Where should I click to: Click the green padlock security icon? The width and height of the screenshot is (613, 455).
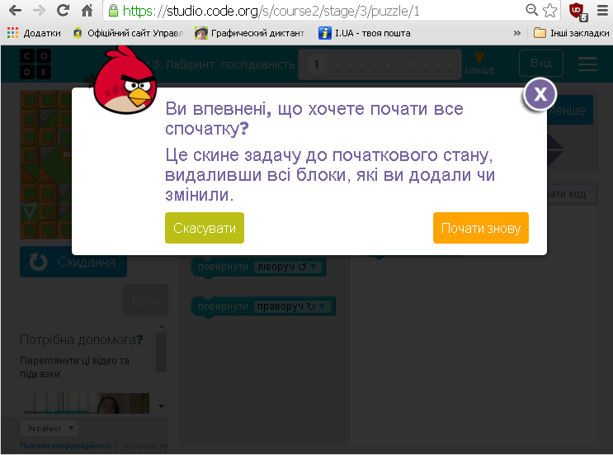(x=113, y=11)
